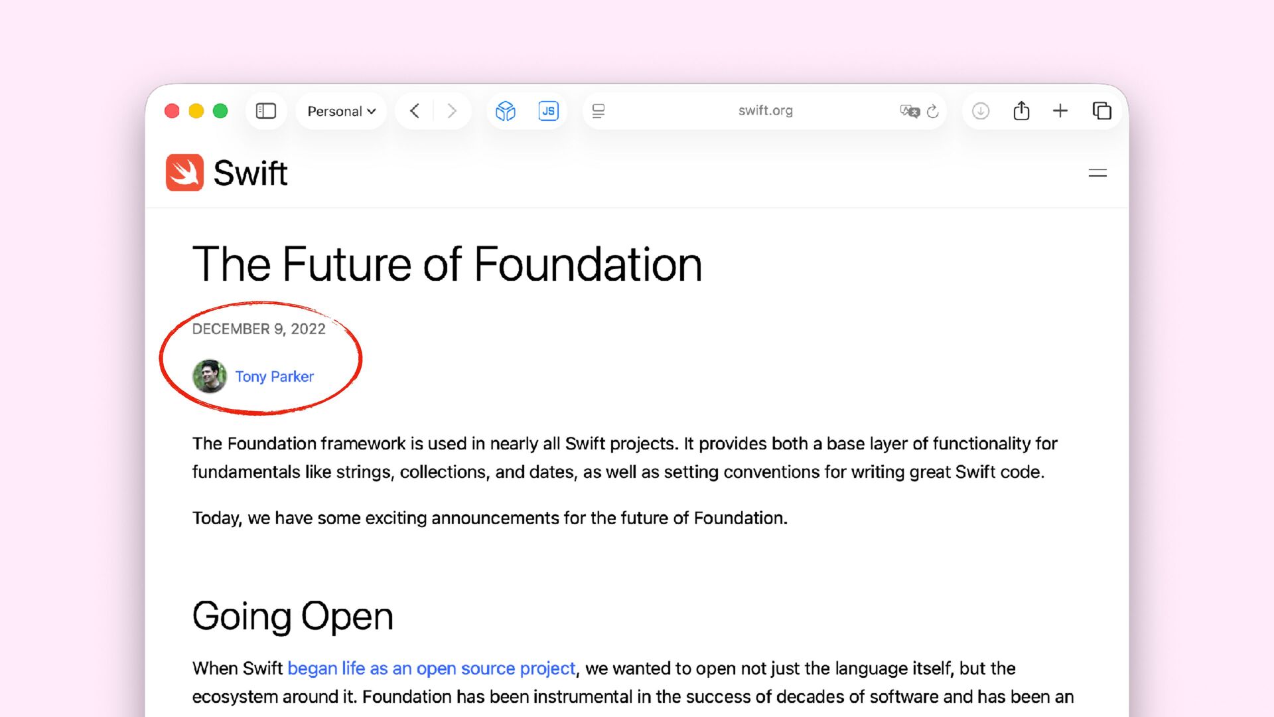The width and height of the screenshot is (1274, 717).
Task: Click the yellow minimize window button
Action: (196, 111)
